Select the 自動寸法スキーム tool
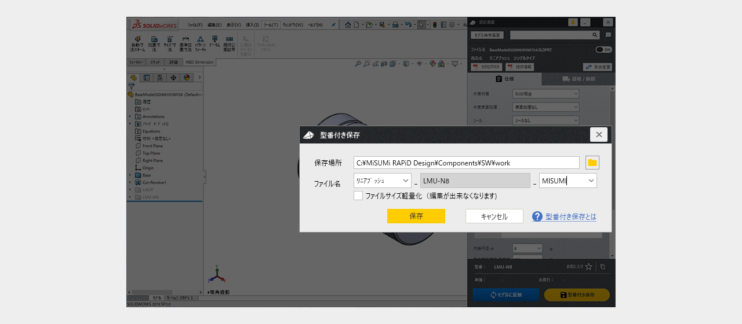Image resolution: width=742 pixels, height=324 pixels. click(137, 44)
